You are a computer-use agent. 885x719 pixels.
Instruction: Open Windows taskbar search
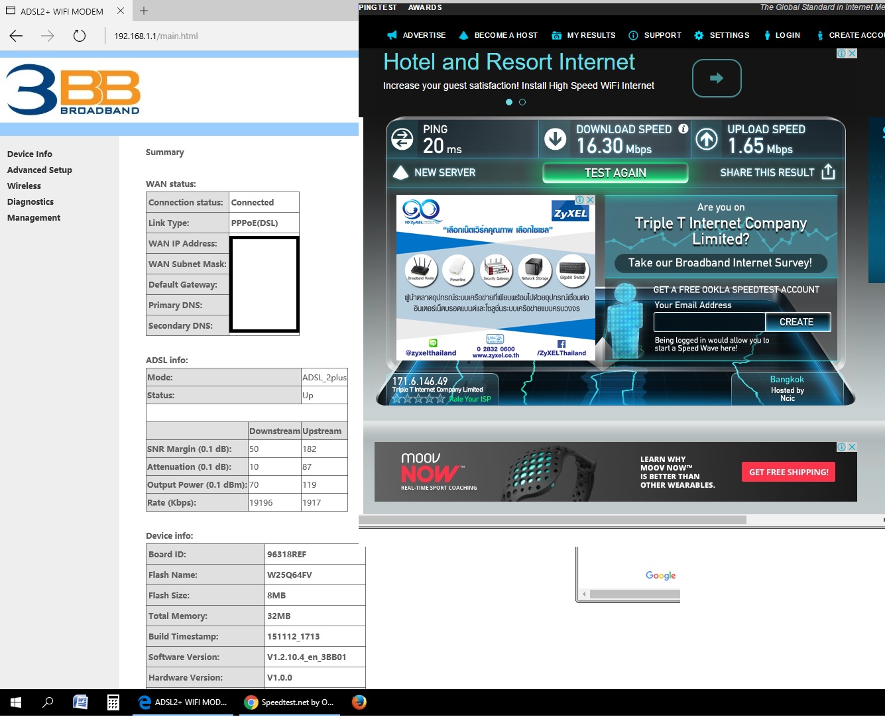click(x=48, y=702)
